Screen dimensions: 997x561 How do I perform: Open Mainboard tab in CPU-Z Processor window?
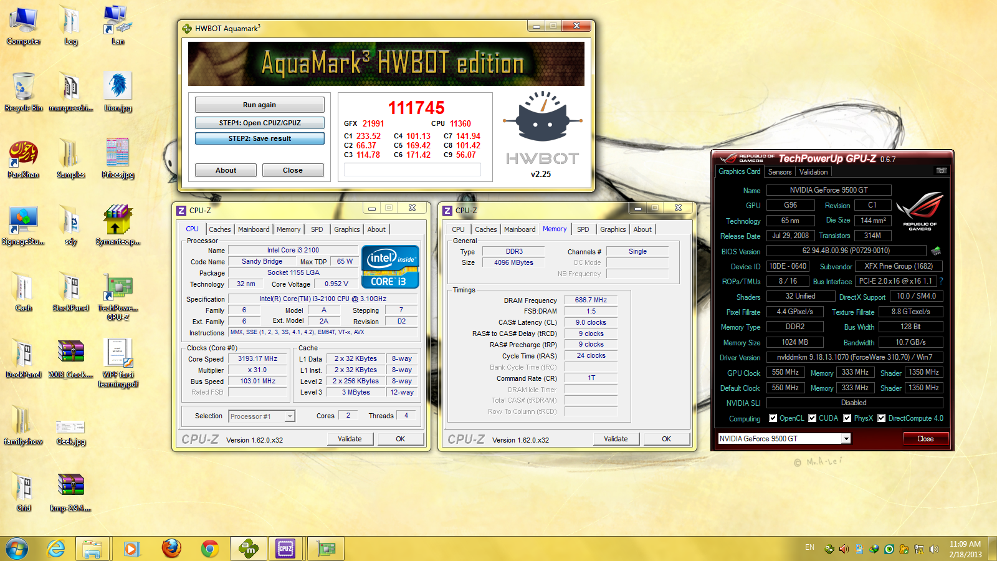[254, 229]
